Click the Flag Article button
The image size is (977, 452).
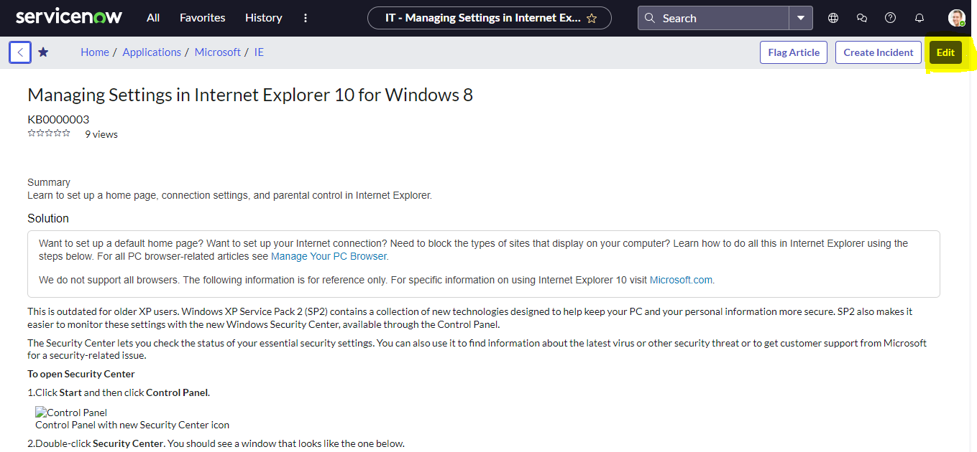[x=793, y=52]
